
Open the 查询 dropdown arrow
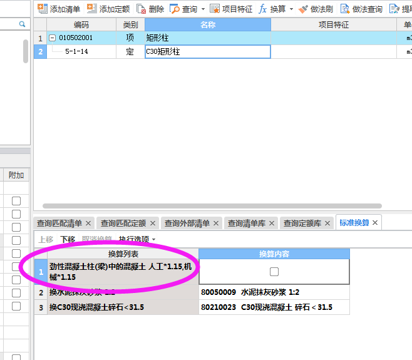pyautogui.click(x=203, y=9)
